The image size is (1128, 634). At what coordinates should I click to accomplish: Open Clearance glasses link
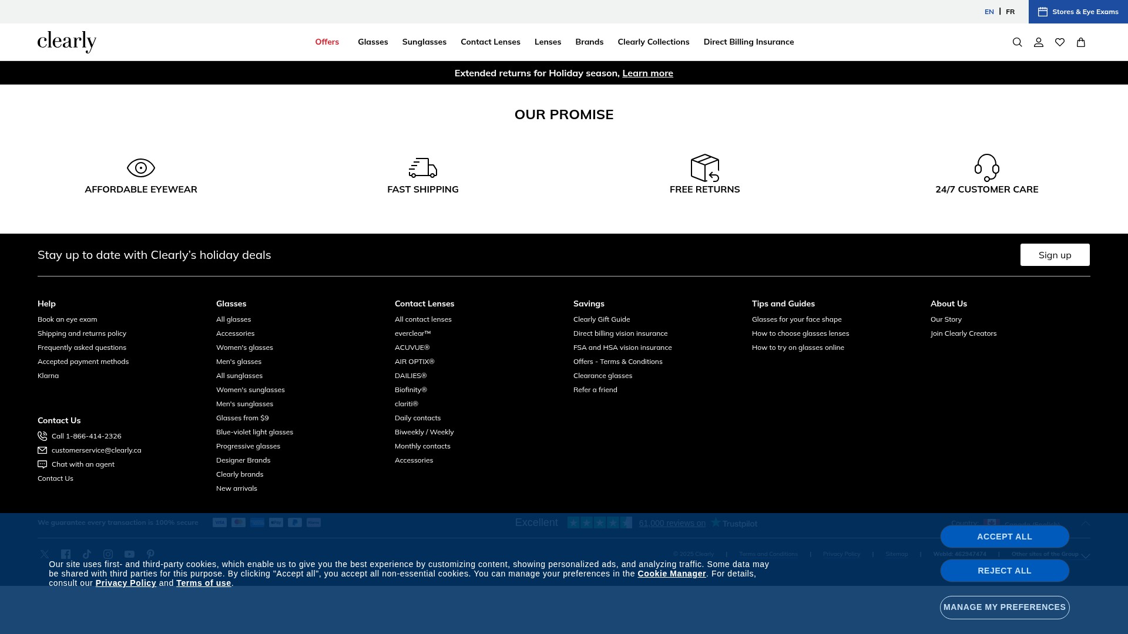(603, 376)
